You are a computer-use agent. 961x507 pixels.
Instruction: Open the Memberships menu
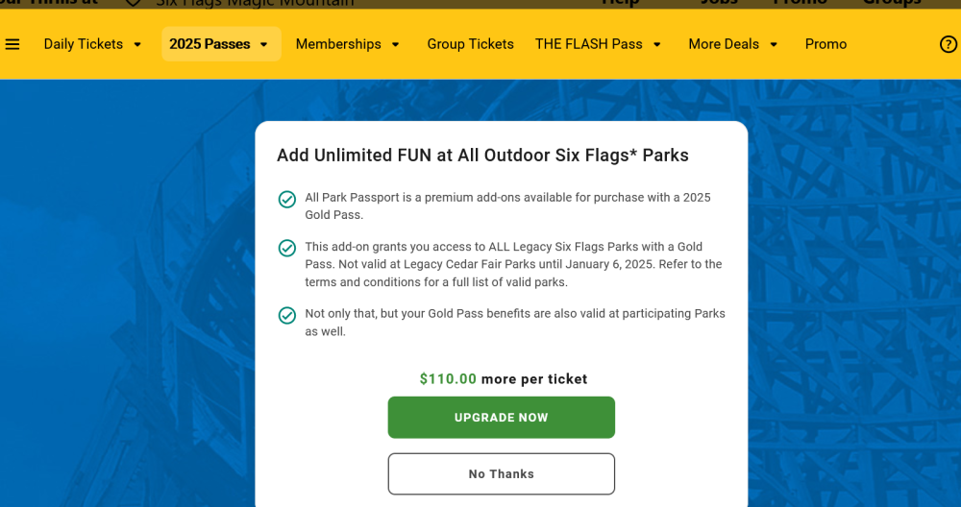point(338,44)
